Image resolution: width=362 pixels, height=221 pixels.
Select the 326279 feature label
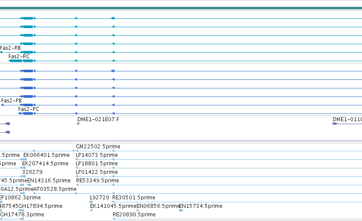pos(32,172)
